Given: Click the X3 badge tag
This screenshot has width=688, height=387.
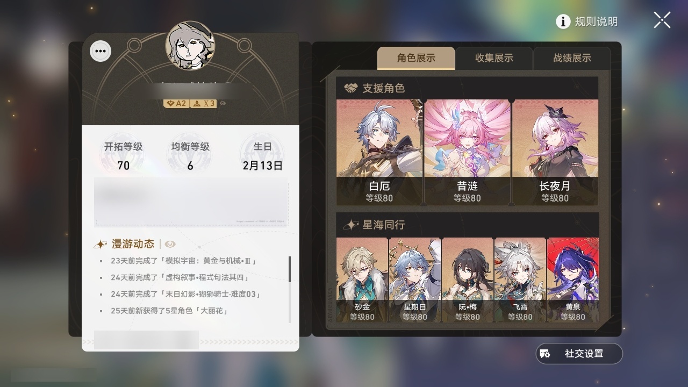Looking at the screenshot, I should pos(204,103).
